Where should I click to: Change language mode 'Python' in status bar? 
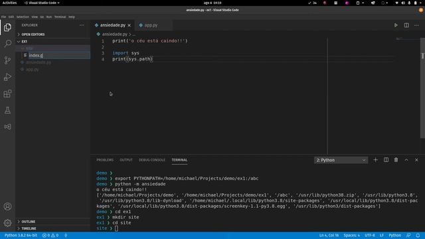coord(394,235)
